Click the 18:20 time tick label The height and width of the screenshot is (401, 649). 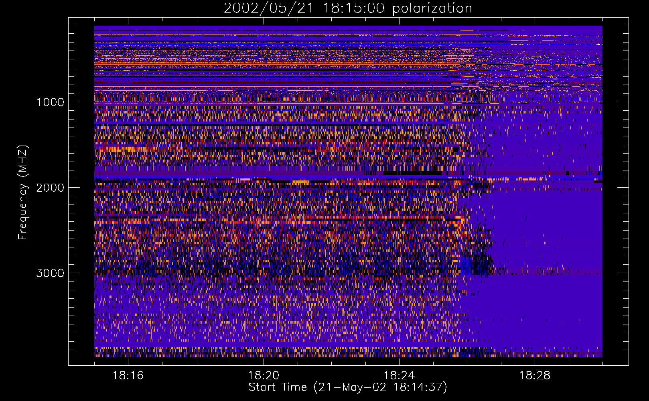(x=264, y=376)
